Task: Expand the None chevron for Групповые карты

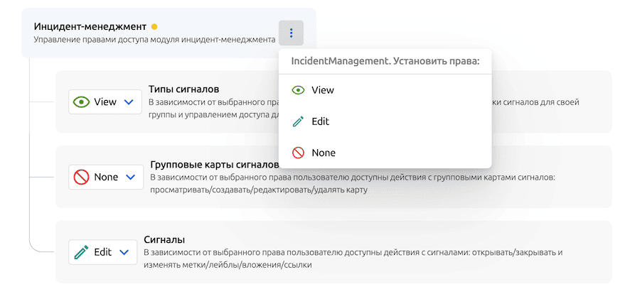Action: 130,177
